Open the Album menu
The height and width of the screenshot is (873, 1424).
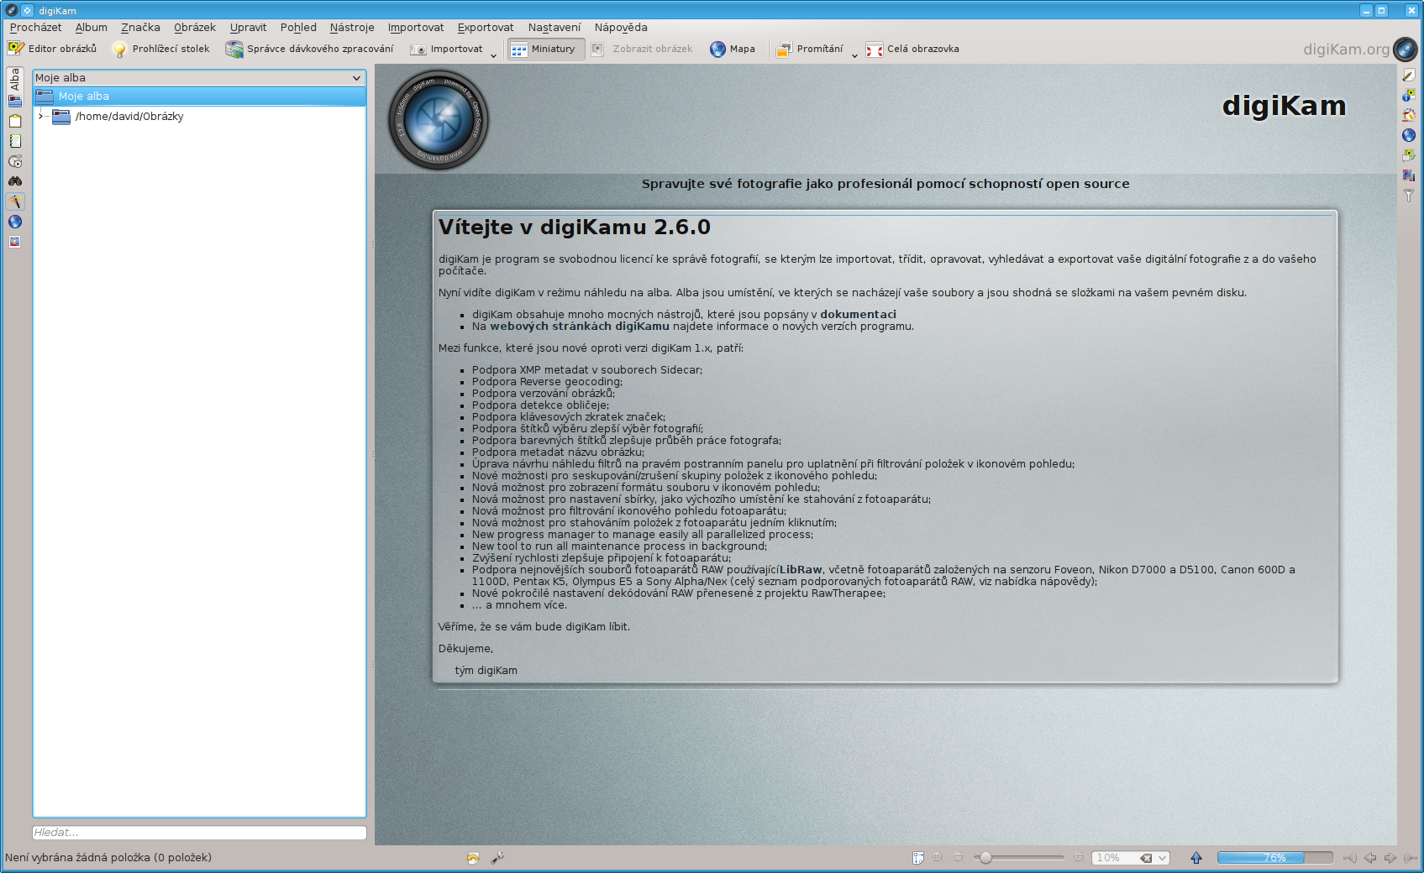point(92,28)
